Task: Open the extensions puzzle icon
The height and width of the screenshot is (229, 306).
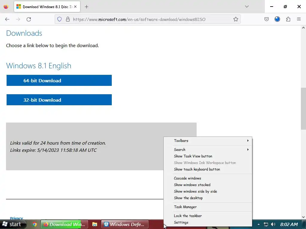Action: coord(288,19)
